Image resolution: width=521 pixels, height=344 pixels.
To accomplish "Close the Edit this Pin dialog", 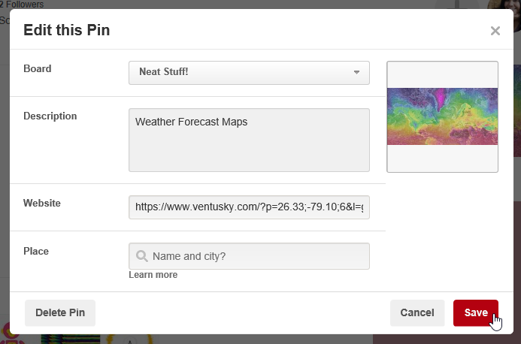I will point(495,31).
